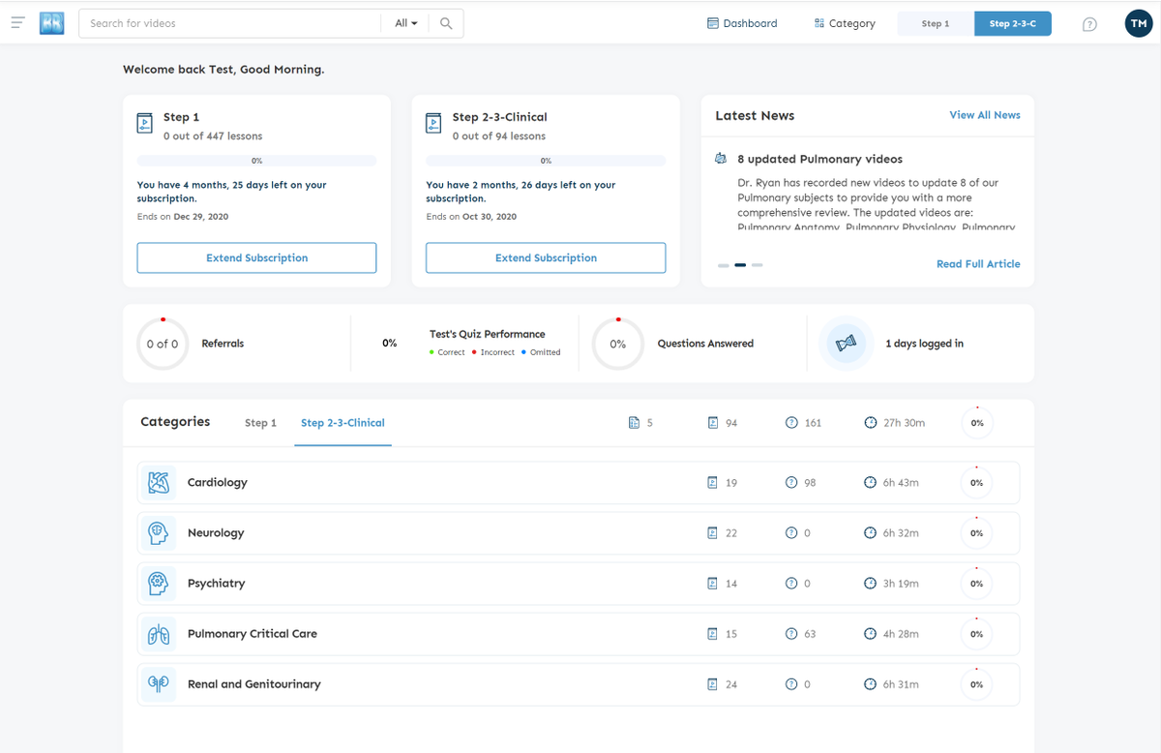Select the Step 1 categories tab

pyautogui.click(x=260, y=423)
